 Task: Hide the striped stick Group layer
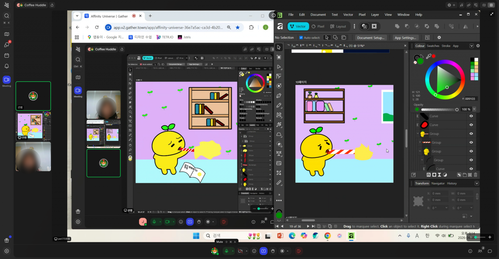(471, 142)
